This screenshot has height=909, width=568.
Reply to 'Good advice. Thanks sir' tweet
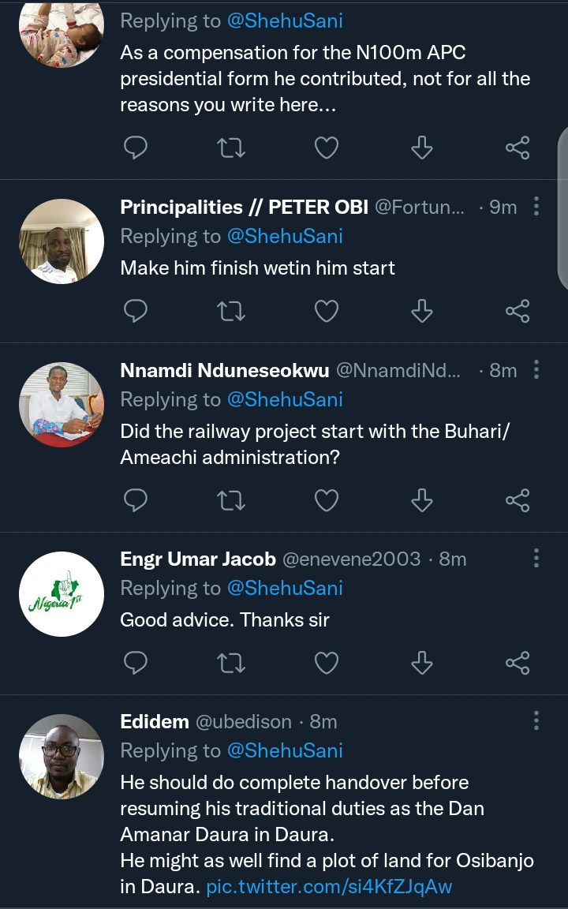136,664
